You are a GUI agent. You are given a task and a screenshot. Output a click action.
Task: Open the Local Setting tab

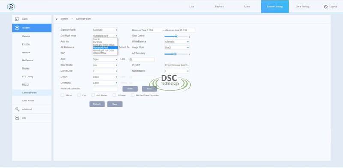tap(302, 6)
